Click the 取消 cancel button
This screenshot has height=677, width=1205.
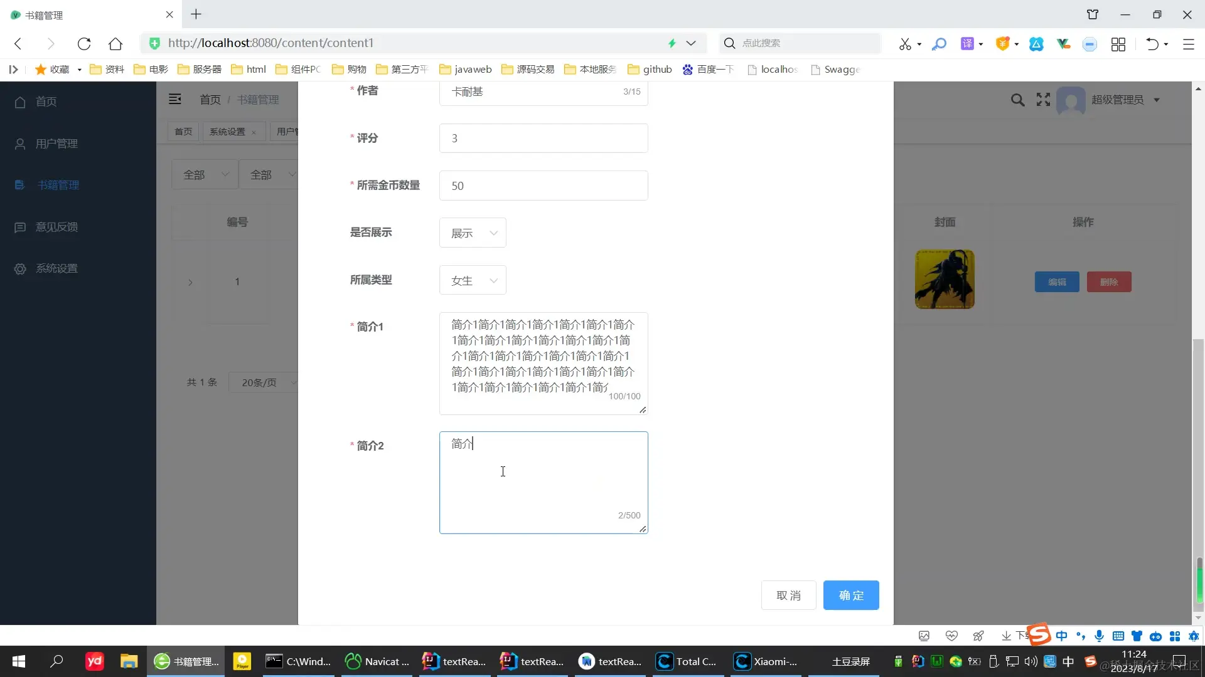(x=788, y=596)
